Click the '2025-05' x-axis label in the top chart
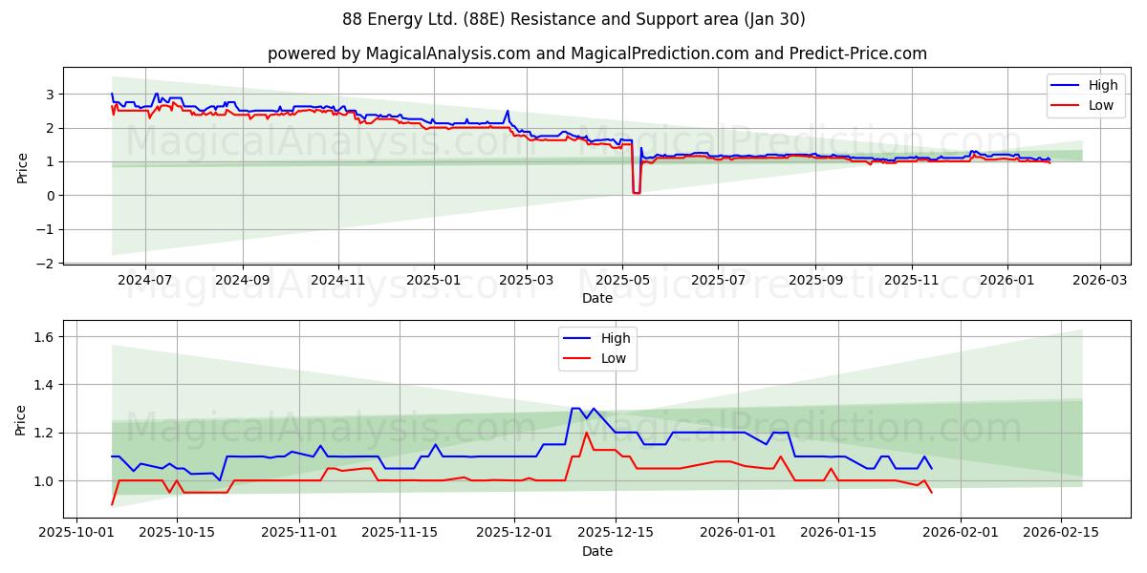 point(623,281)
